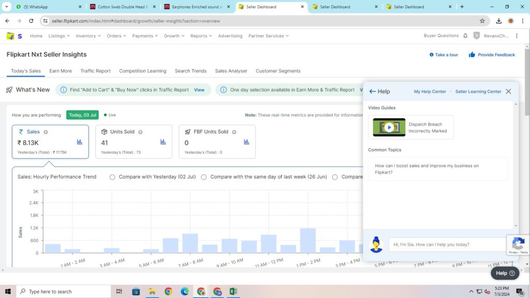The image size is (530, 298).
Task: Play the Dispatch Breach video guide
Action: 389,127
